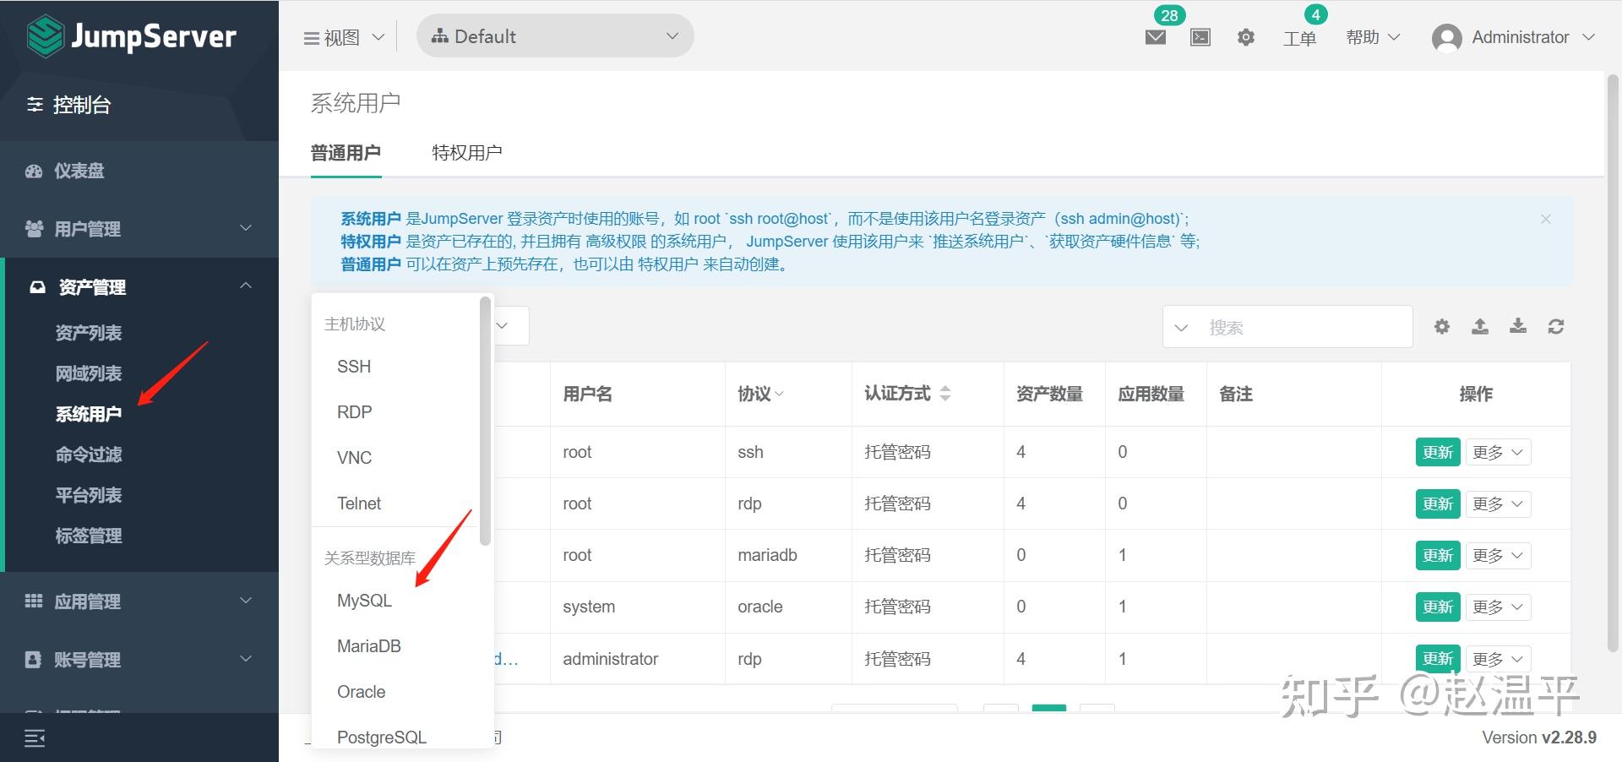Screen dimensions: 1622x762
Task: Click the Administrator avatar icon
Action: 1446,37
